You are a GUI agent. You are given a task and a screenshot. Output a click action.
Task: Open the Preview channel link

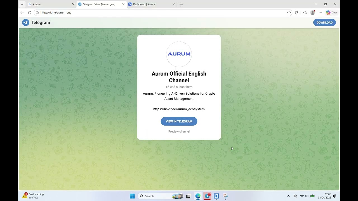click(x=179, y=131)
